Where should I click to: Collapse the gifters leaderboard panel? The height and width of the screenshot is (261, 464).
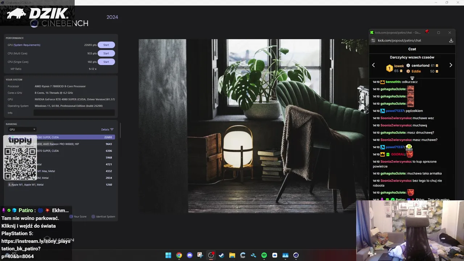pyautogui.click(x=412, y=78)
